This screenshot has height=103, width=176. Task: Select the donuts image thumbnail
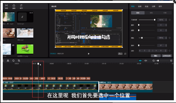tap(9, 33)
